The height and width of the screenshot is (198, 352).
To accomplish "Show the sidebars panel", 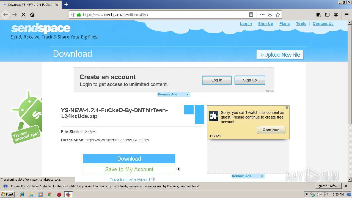I will click(327, 15).
